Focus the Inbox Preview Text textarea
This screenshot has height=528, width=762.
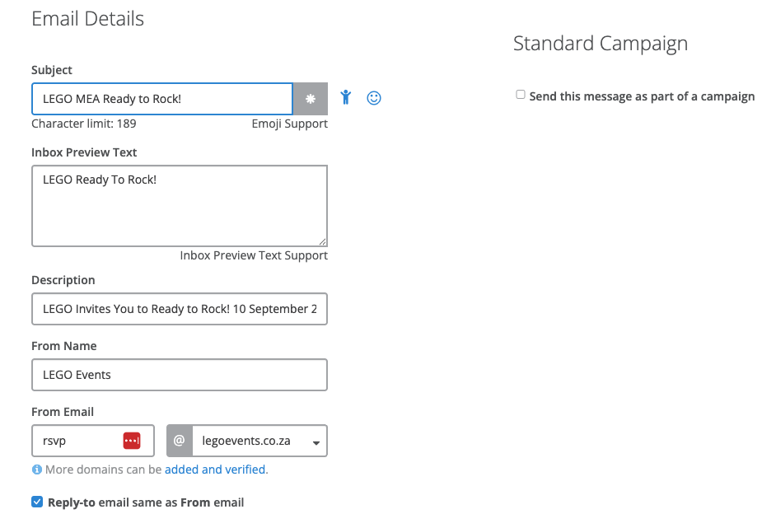pyautogui.click(x=179, y=206)
